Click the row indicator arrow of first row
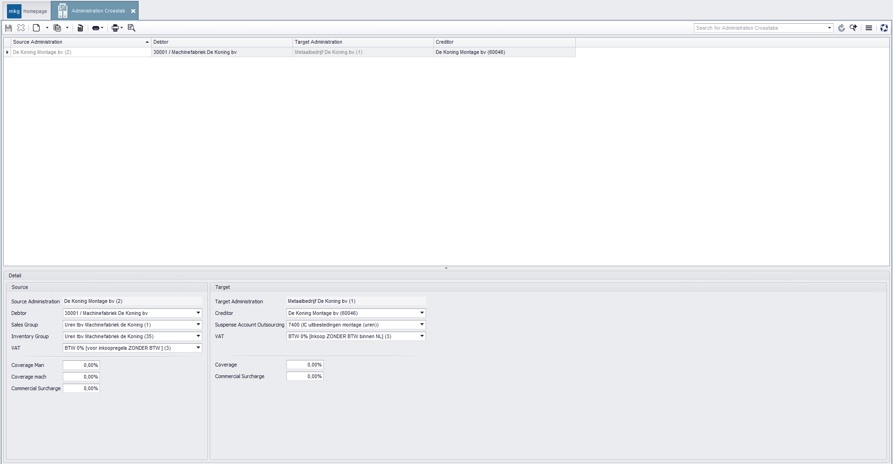 point(7,52)
